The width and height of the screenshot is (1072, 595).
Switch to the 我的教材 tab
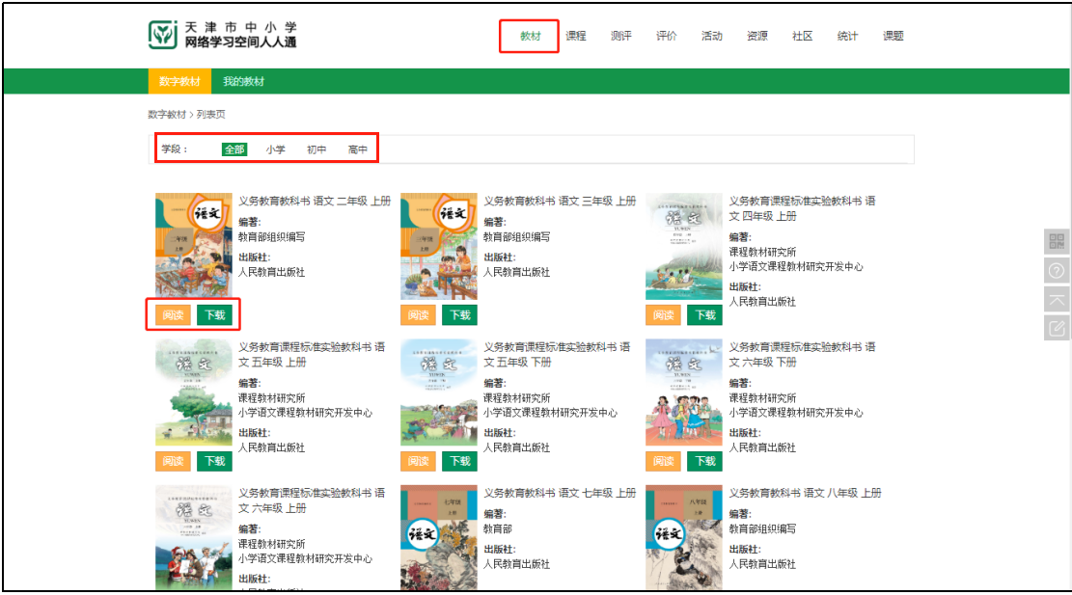coord(243,81)
